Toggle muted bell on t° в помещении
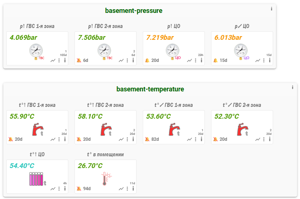 pos(79,188)
